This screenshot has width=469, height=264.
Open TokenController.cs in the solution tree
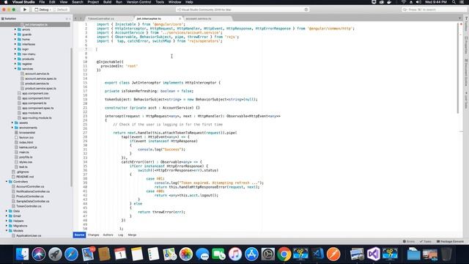(29, 206)
